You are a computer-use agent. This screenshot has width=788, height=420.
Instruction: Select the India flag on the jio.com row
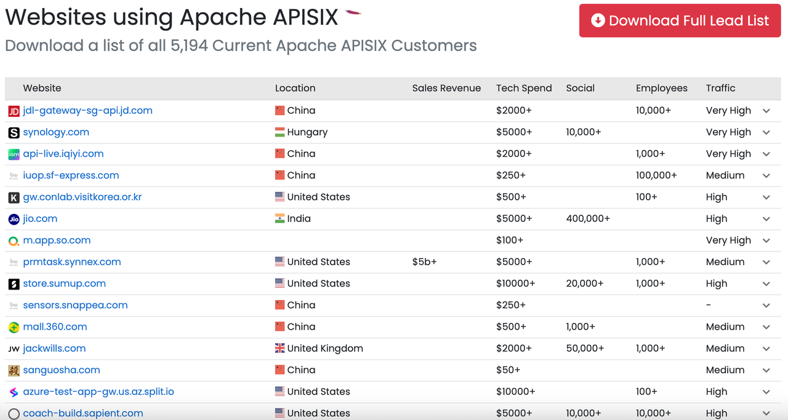(x=279, y=218)
